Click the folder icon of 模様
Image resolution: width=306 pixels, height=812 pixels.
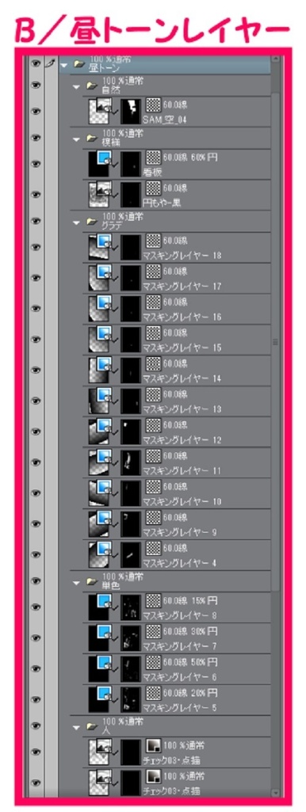[92, 138]
